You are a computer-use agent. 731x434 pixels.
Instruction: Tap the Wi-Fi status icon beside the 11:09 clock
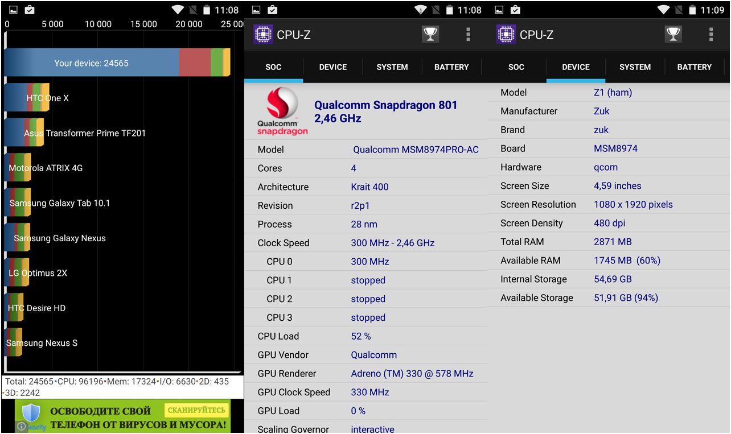(x=663, y=10)
